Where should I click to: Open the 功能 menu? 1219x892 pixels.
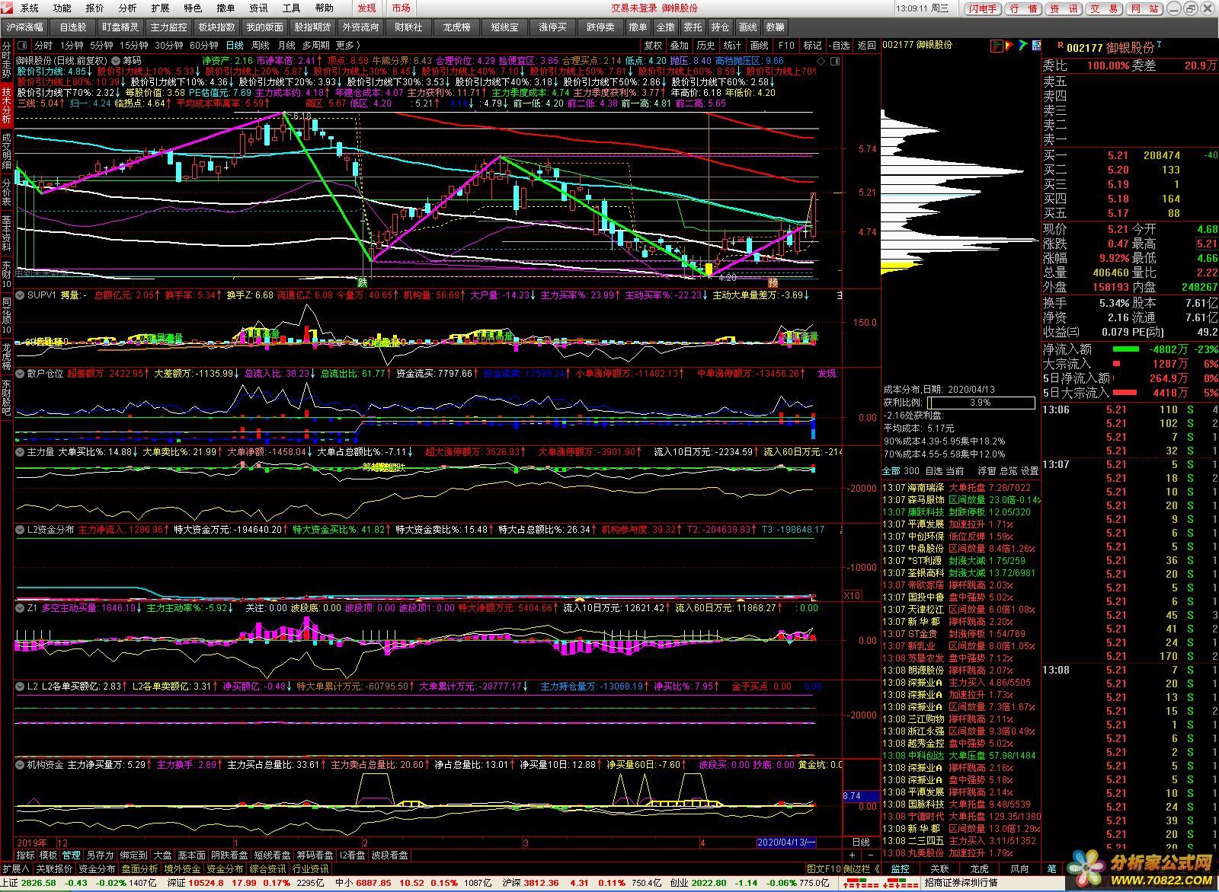click(62, 8)
